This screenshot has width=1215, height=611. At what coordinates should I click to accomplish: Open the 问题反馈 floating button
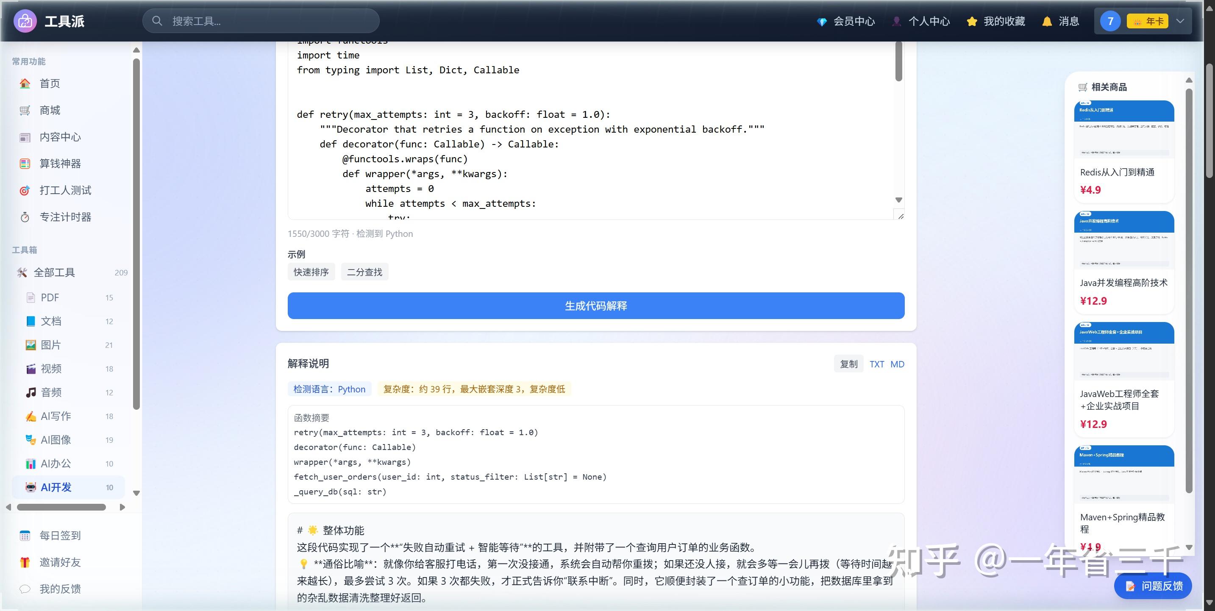click(x=1153, y=586)
